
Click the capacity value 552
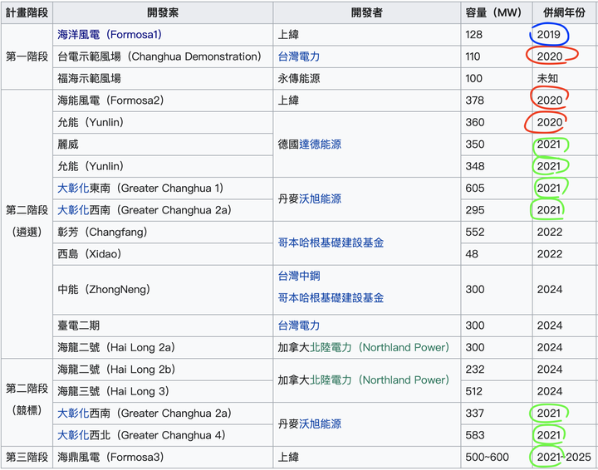click(475, 233)
